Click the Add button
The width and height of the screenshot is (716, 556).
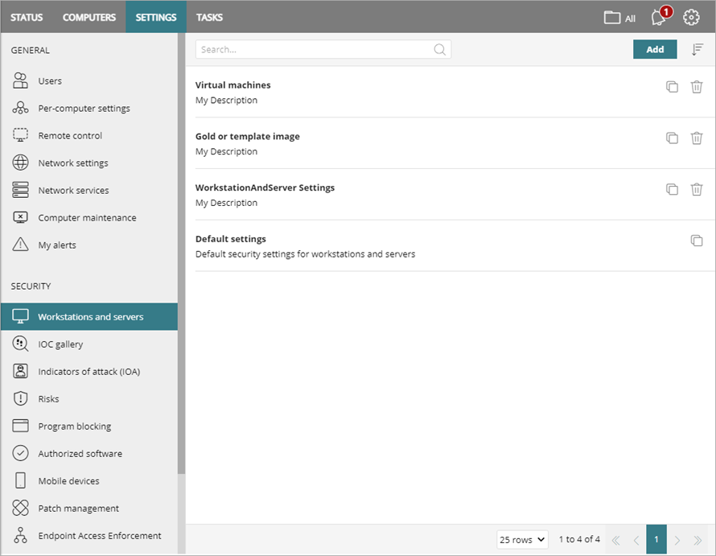point(654,49)
